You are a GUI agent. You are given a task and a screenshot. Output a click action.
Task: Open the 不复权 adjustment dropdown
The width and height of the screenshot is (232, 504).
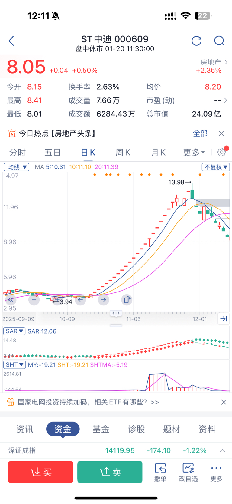pyautogui.click(x=216, y=167)
